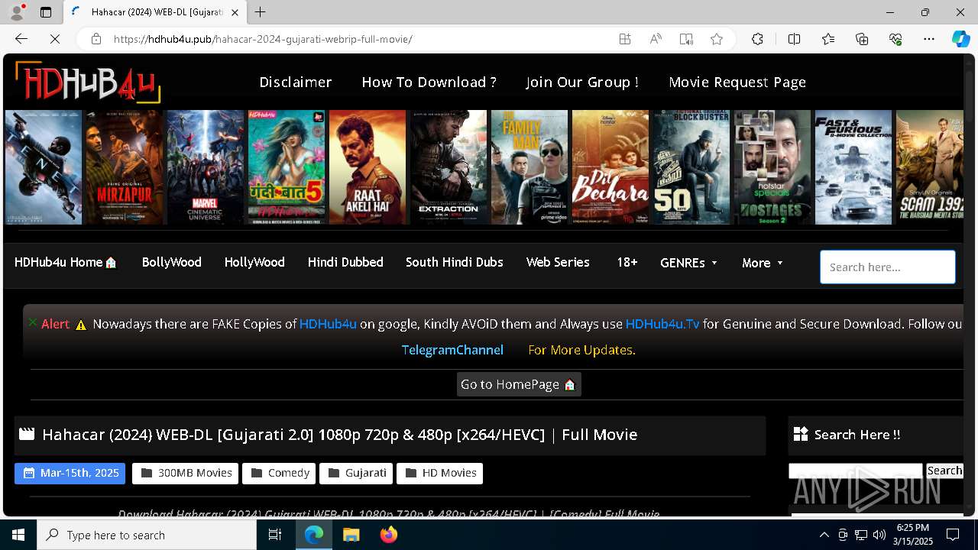The image size is (978, 550).
Task: Click HDHub4u.Tv link in alert
Action: 662,324
